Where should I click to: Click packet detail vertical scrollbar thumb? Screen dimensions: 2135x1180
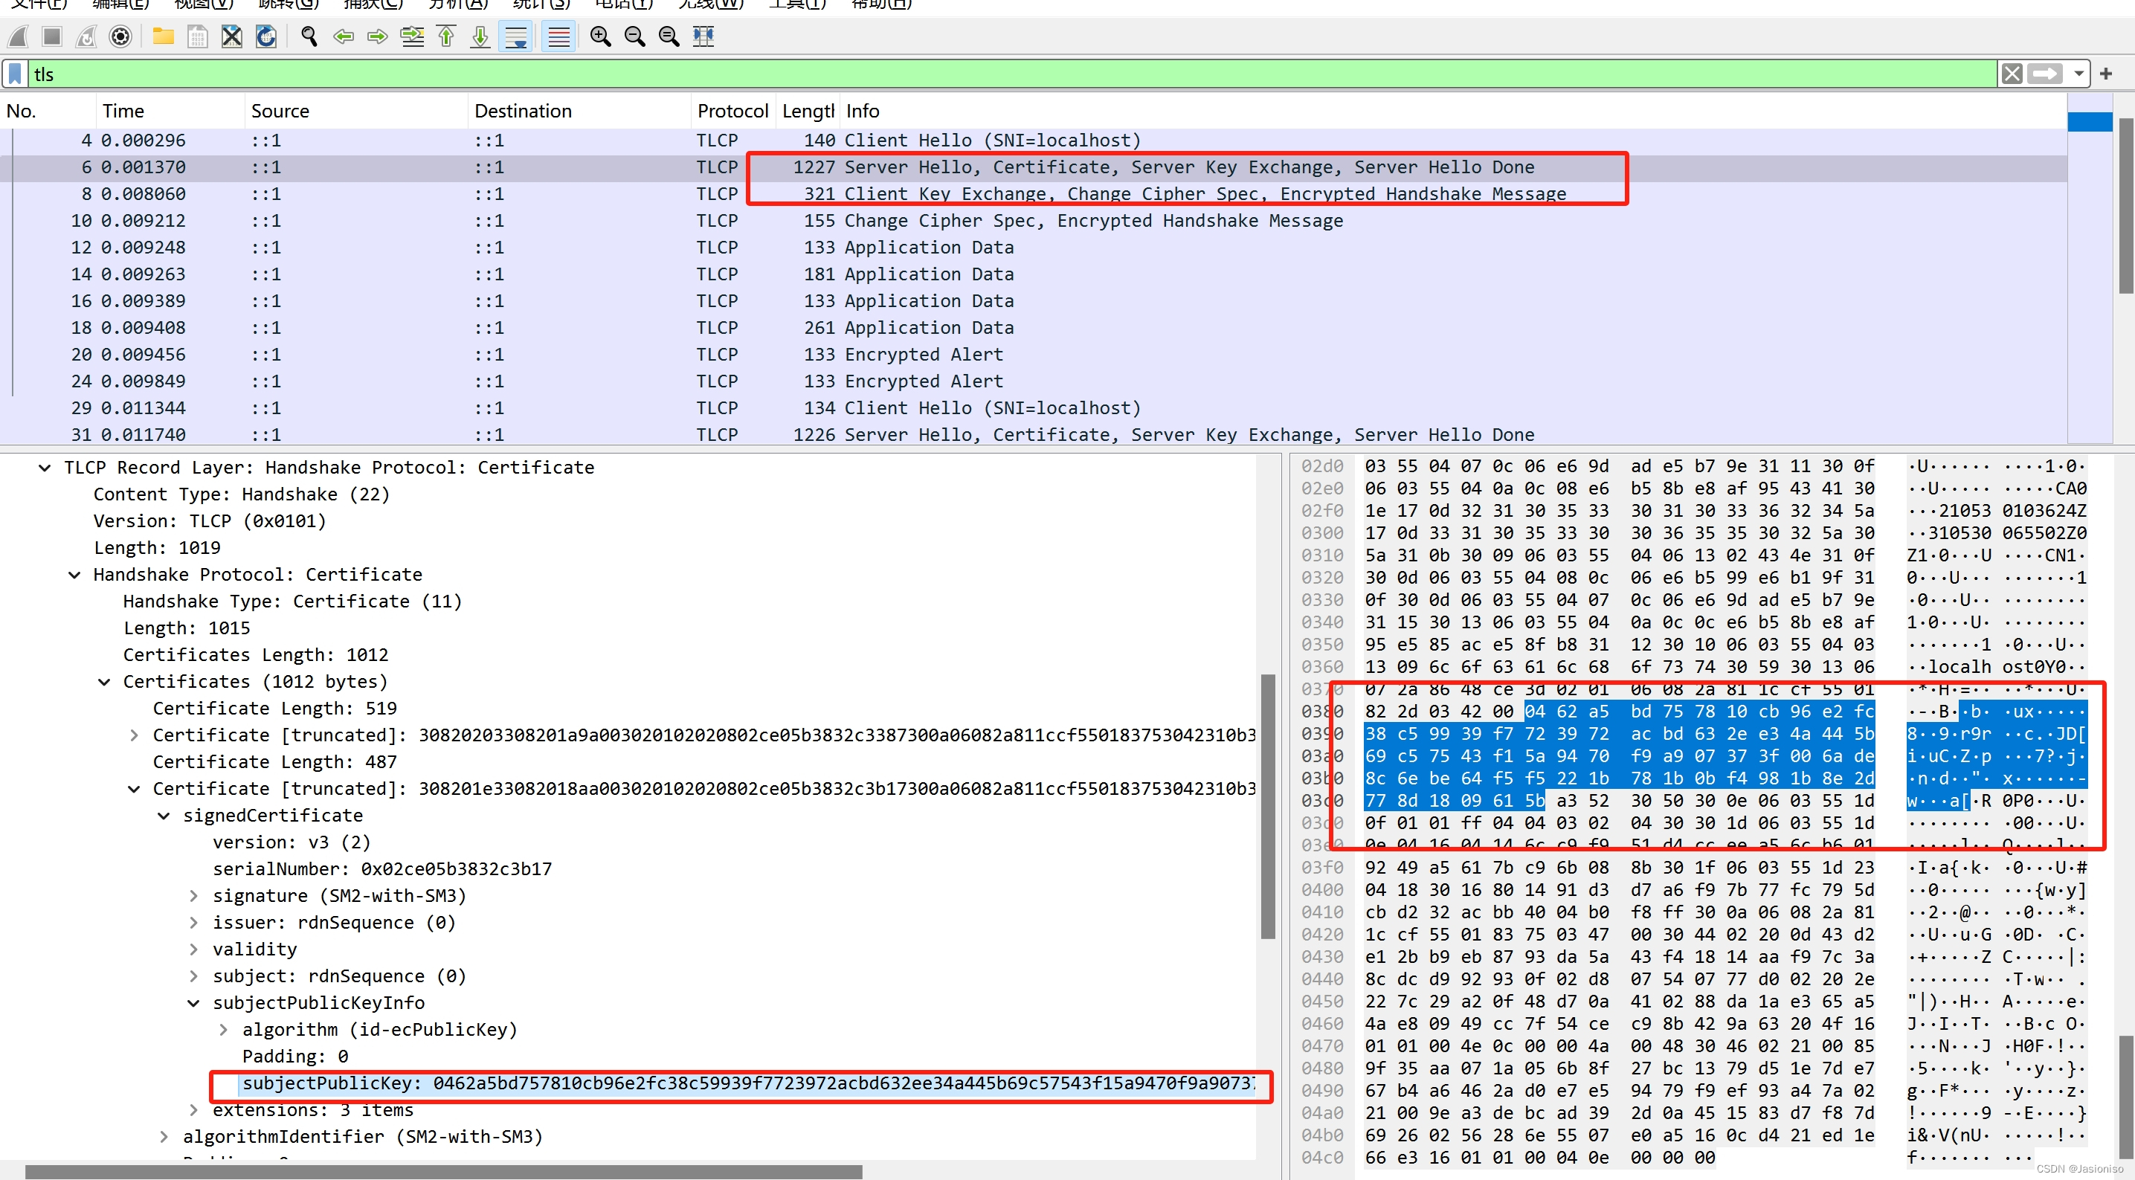click(x=1267, y=805)
